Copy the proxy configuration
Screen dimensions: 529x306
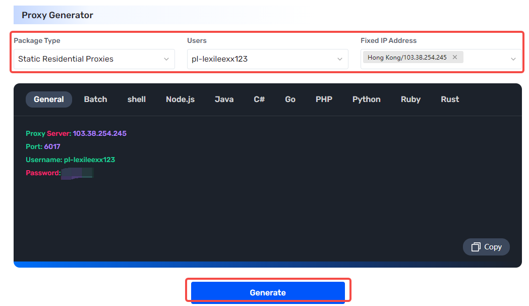(x=486, y=247)
